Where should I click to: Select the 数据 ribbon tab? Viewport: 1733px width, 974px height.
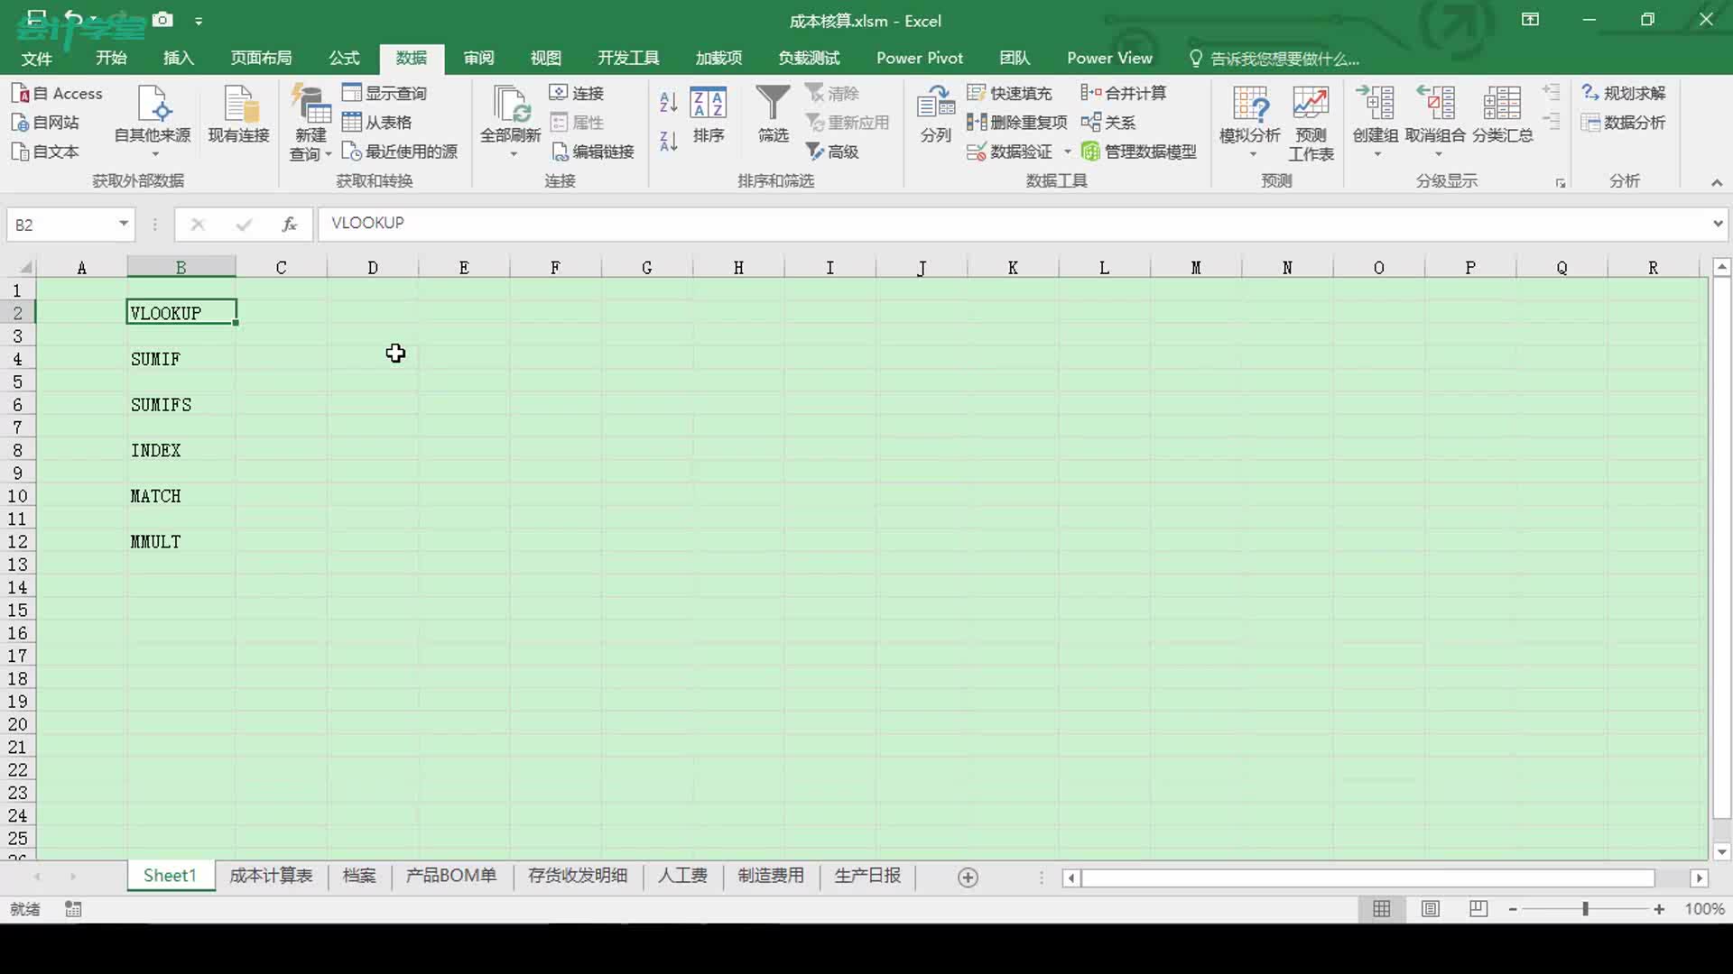[x=412, y=57]
